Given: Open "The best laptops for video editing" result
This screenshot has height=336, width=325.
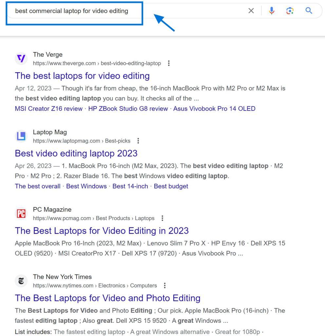Looking at the screenshot, I should (x=82, y=76).
